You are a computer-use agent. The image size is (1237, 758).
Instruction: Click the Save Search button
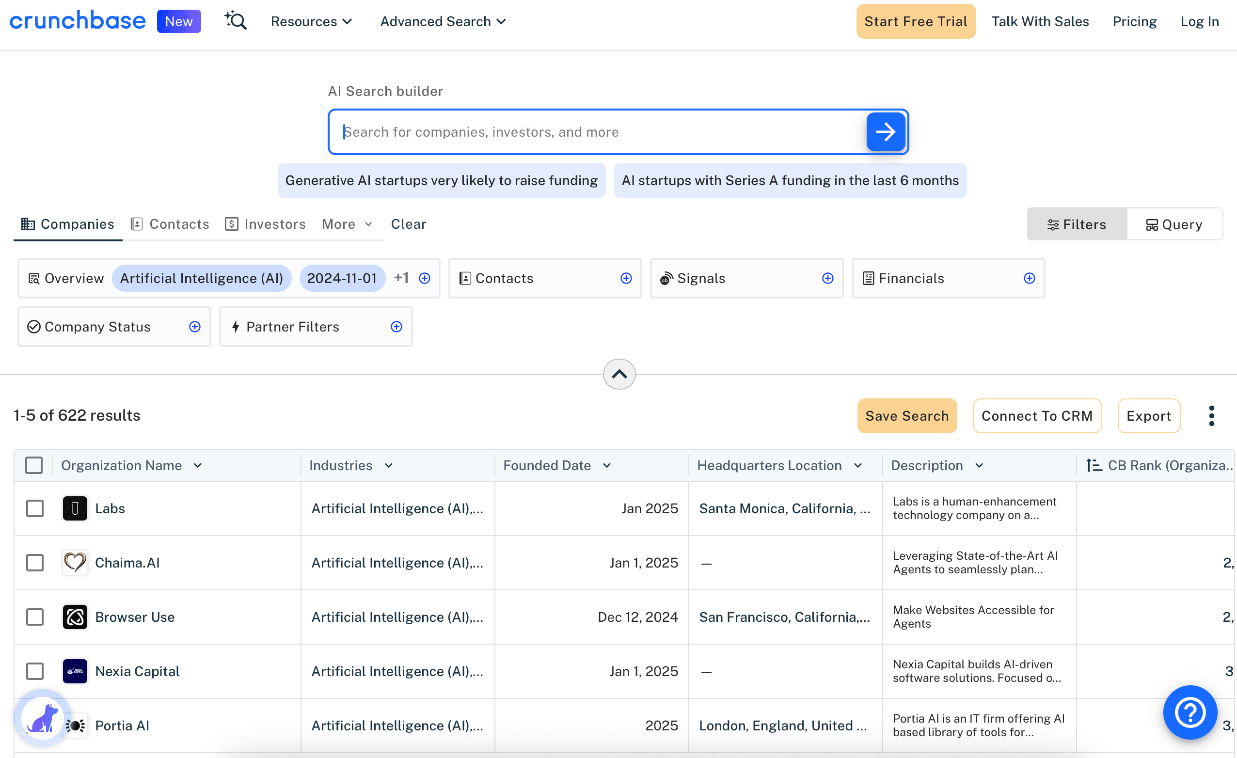coord(906,416)
